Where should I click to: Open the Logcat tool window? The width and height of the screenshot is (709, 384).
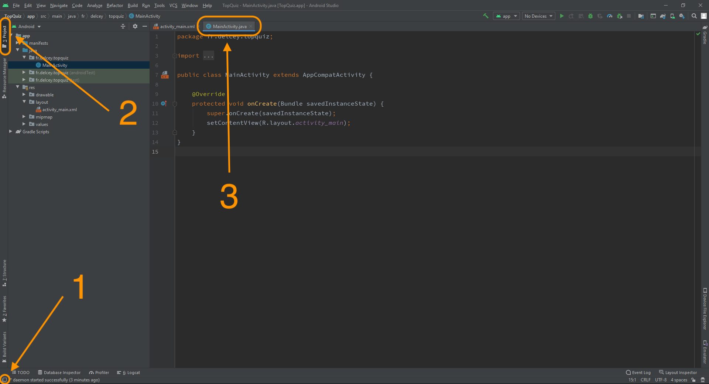[129, 373]
